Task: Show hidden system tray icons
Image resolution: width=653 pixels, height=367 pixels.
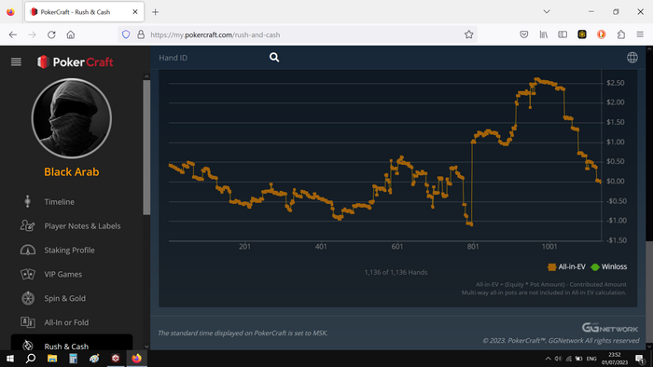Action: [549, 359]
